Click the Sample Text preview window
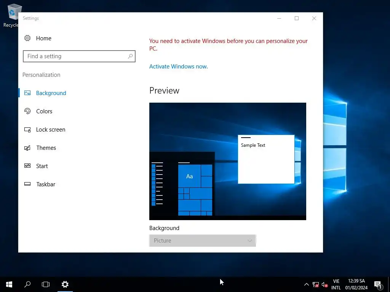 (266, 159)
